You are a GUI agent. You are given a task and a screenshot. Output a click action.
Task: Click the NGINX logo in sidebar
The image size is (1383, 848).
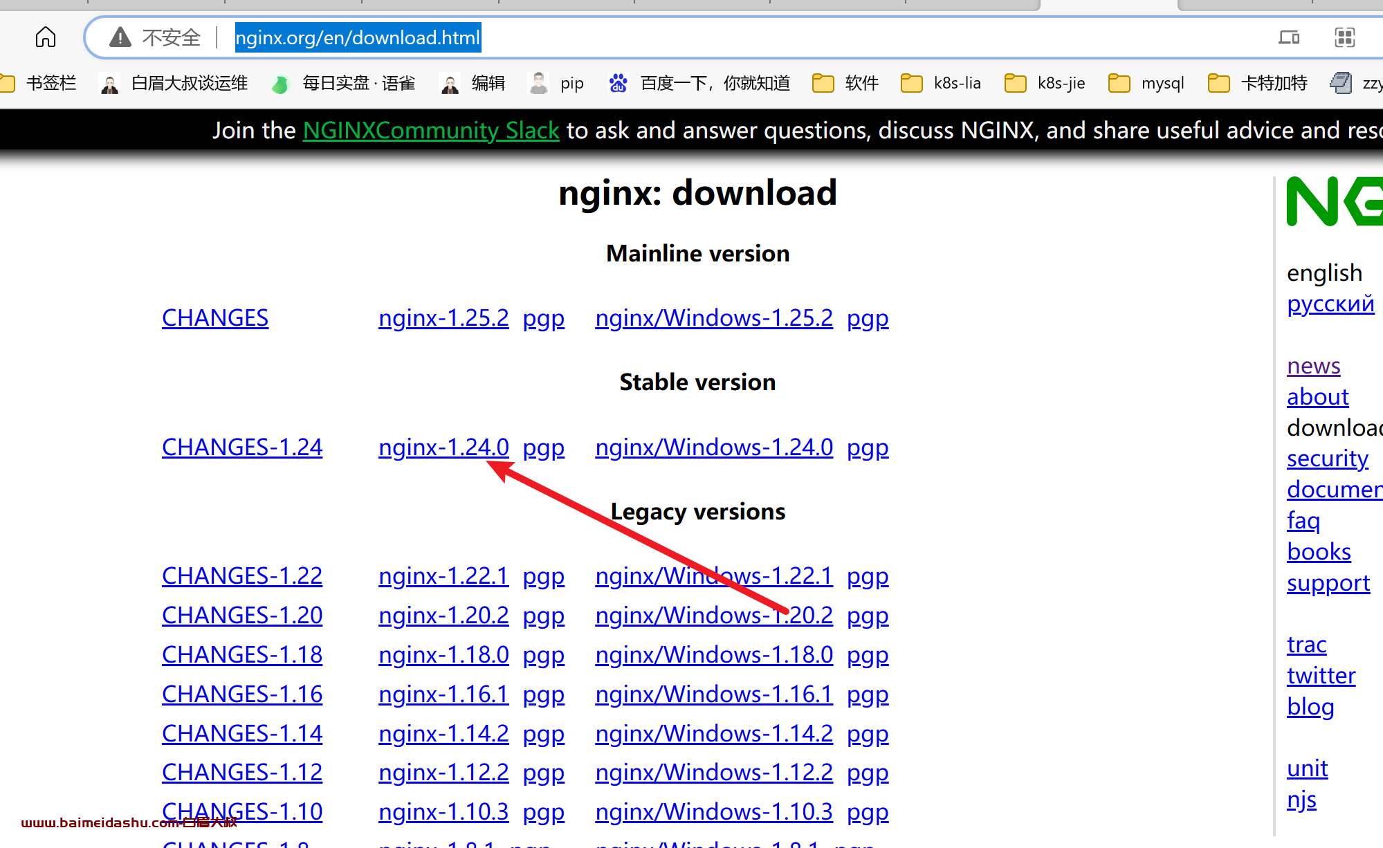point(1335,201)
